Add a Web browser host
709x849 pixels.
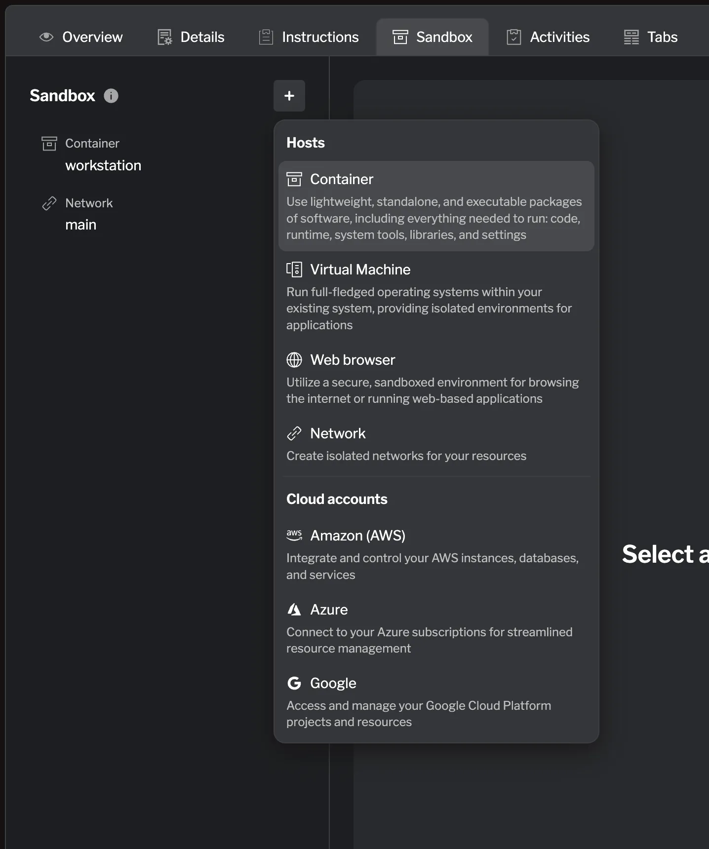pos(436,378)
